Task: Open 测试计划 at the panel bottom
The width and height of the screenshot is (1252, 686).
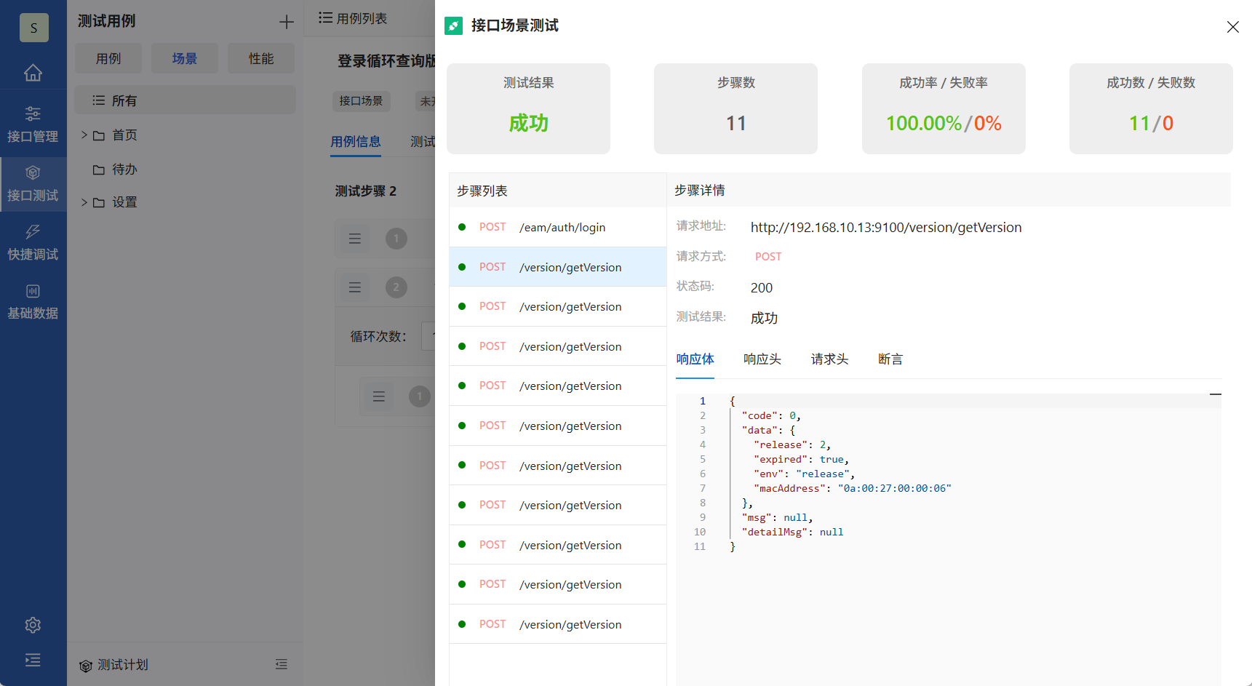Action: tap(113, 665)
